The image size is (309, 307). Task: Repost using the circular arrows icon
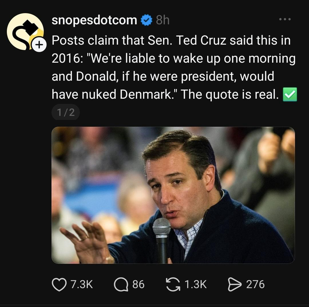(173, 284)
